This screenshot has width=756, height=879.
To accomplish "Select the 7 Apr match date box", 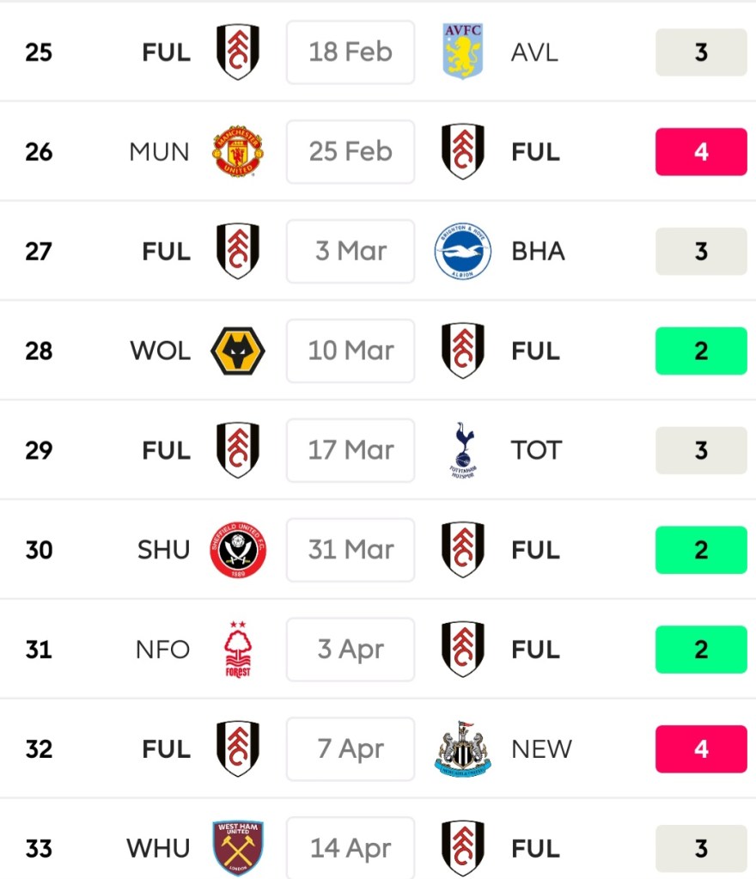I will point(351,749).
